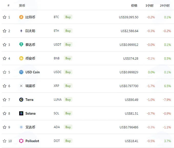Toggle favorite star for rank 10 Polkadot
This screenshot has height=148, width=174.
click(5, 141)
